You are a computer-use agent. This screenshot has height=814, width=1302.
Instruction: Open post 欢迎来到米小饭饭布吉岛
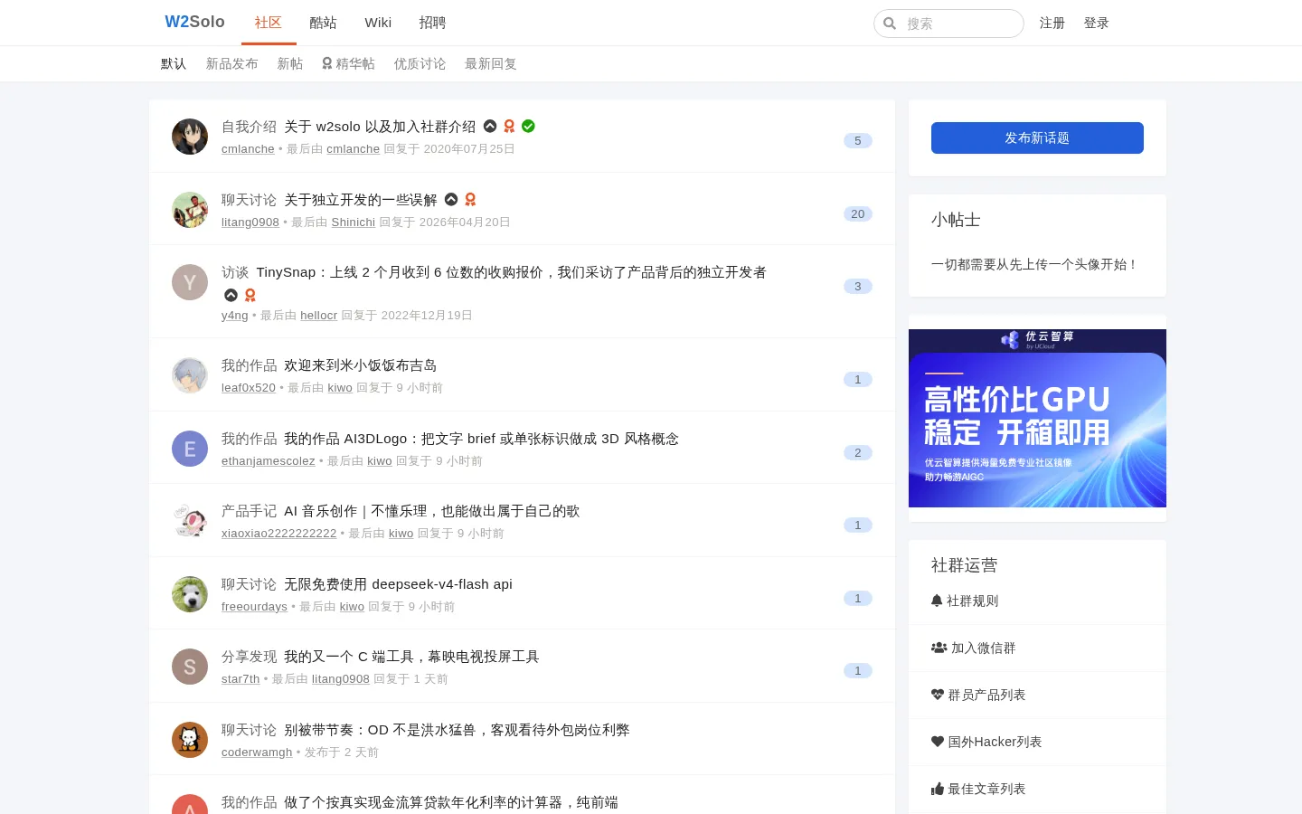[360, 365]
